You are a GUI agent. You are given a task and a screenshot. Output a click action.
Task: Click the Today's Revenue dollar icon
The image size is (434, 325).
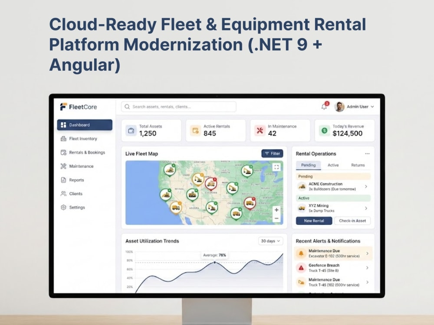click(324, 130)
